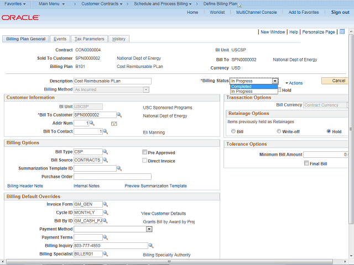The height and width of the screenshot is (265, 354).
Task: Click Bill To Contact lookup magnifier
Action: coord(105,131)
